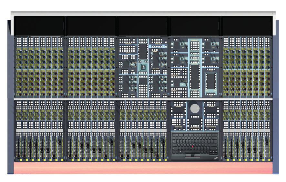The image size is (286, 182).
Task: Click the METER MODE label
Action: coord(157,44)
